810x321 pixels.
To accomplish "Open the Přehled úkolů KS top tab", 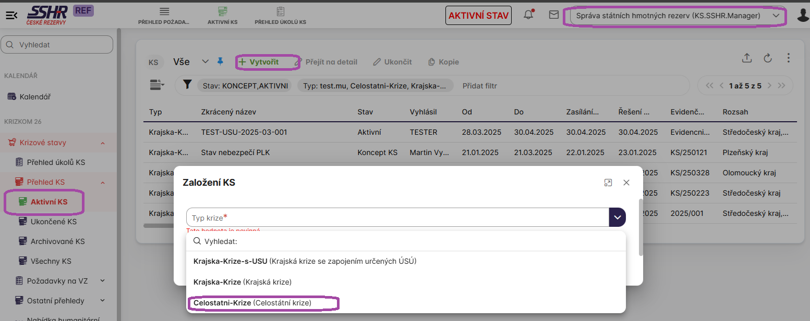I will coord(280,16).
